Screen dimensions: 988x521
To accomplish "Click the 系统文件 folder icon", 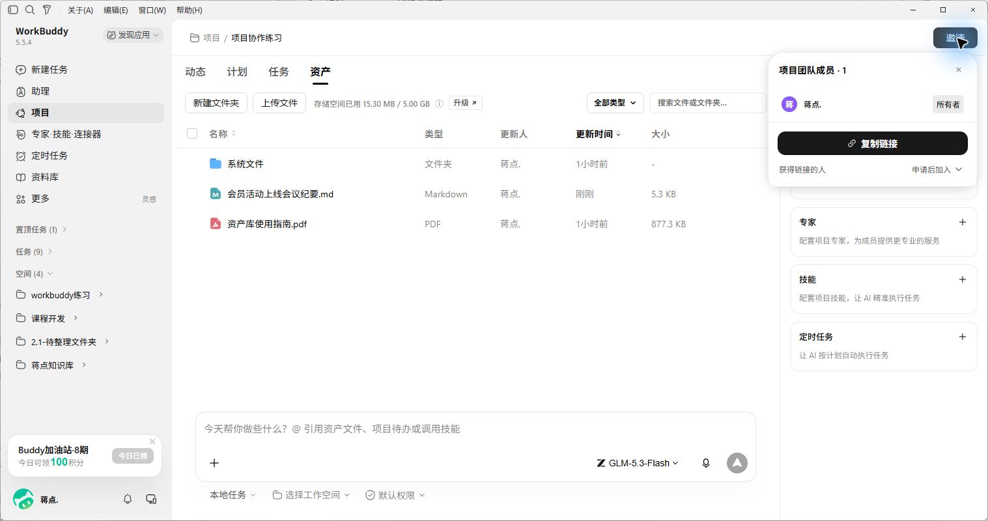I will pyautogui.click(x=216, y=163).
